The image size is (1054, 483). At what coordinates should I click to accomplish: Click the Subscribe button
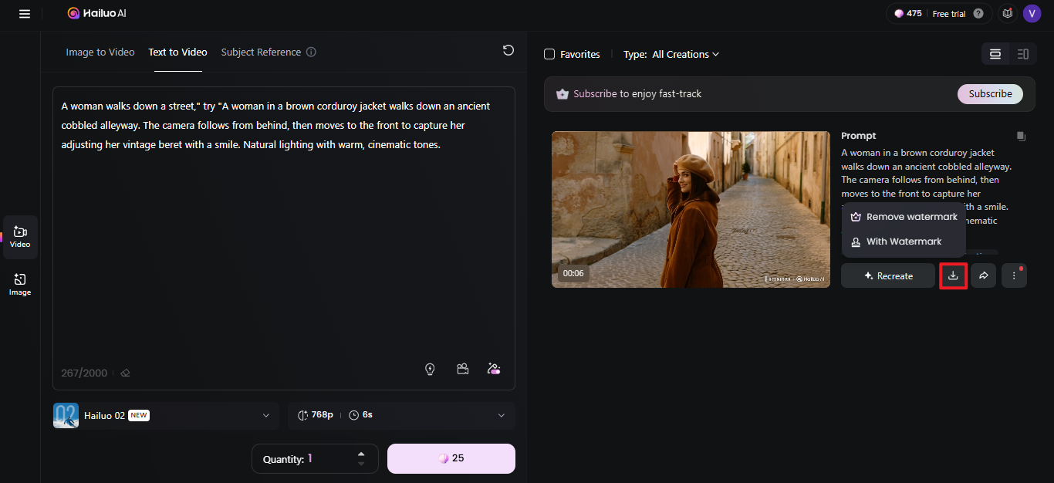pyautogui.click(x=990, y=93)
